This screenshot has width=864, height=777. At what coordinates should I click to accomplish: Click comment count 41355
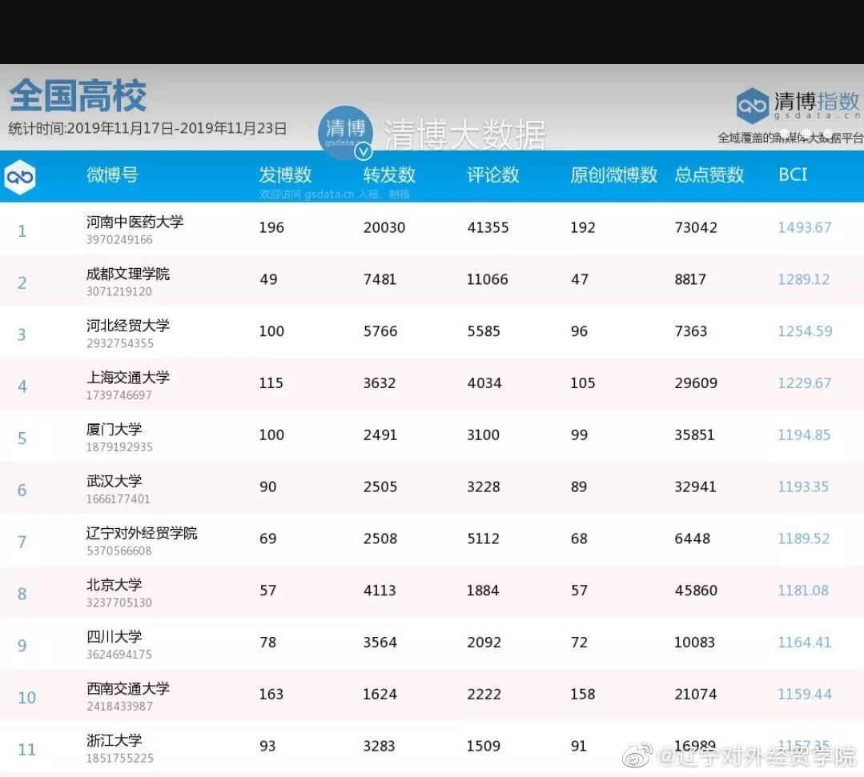(x=488, y=227)
